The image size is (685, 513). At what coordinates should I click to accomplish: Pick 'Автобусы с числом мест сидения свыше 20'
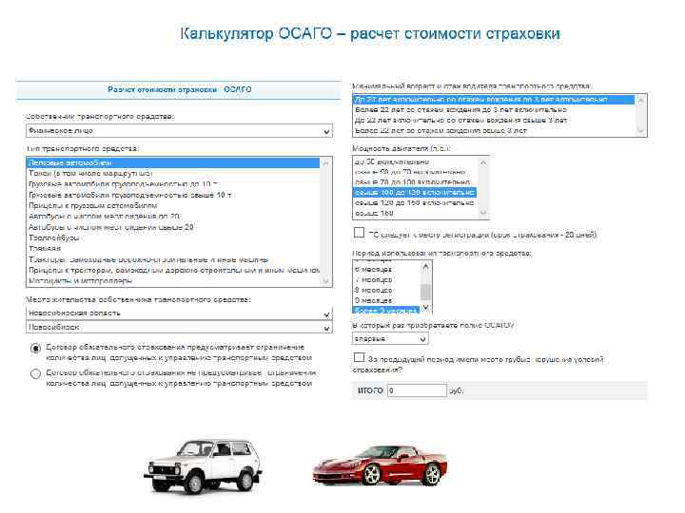point(173,227)
